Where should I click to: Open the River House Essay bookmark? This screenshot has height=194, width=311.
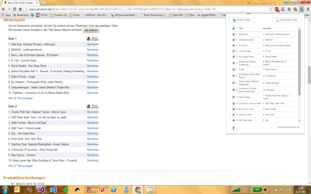[153, 15]
